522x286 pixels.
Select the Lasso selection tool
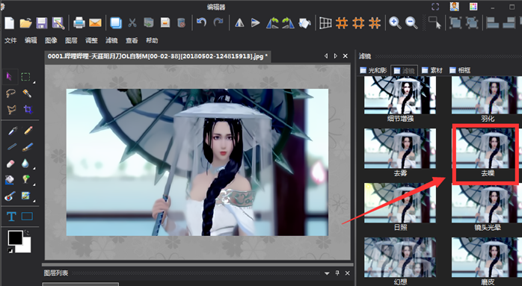pyautogui.click(x=10, y=93)
